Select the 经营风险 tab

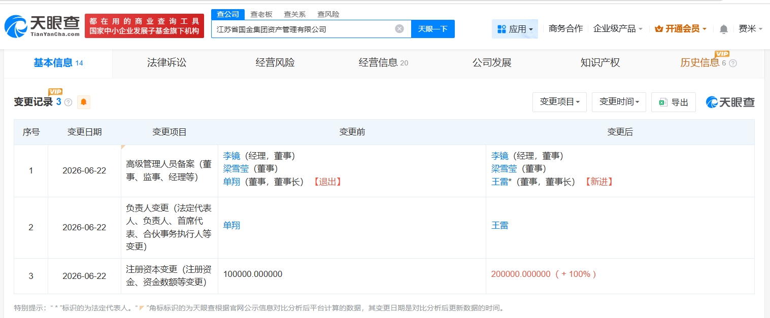click(275, 63)
